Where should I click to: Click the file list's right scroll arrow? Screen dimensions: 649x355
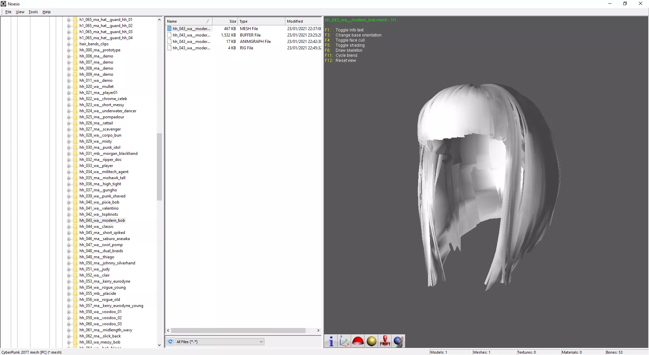(318, 331)
